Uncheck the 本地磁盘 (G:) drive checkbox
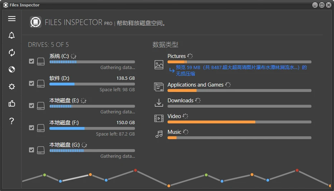The image size is (334, 191). pyautogui.click(x=32, y=150)
